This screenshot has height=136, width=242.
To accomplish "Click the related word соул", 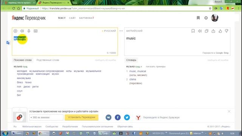I will pos(20,91).
